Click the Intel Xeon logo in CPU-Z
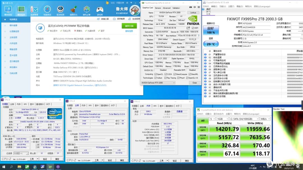 pyautogui.click(x=55, y=114)
